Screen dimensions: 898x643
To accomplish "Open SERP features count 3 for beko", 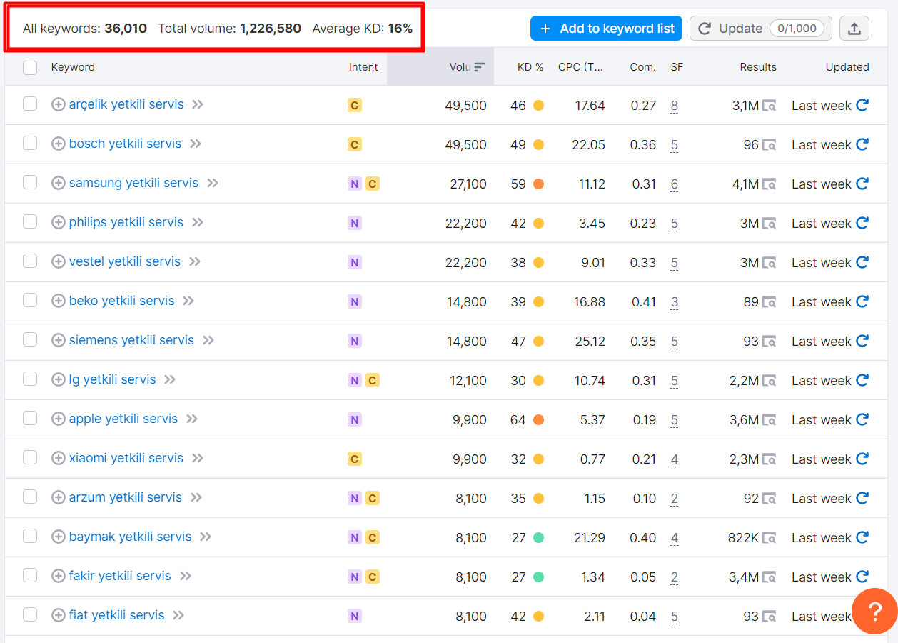I will 675,302.
